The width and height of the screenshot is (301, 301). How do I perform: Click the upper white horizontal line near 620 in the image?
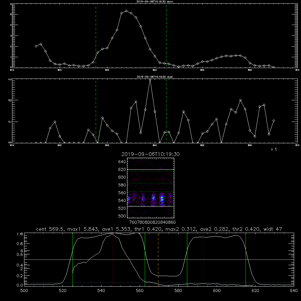[150, 169]
